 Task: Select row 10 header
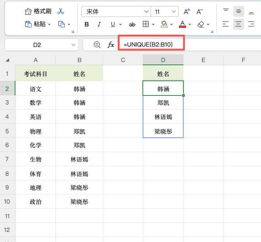pos(7,201)
